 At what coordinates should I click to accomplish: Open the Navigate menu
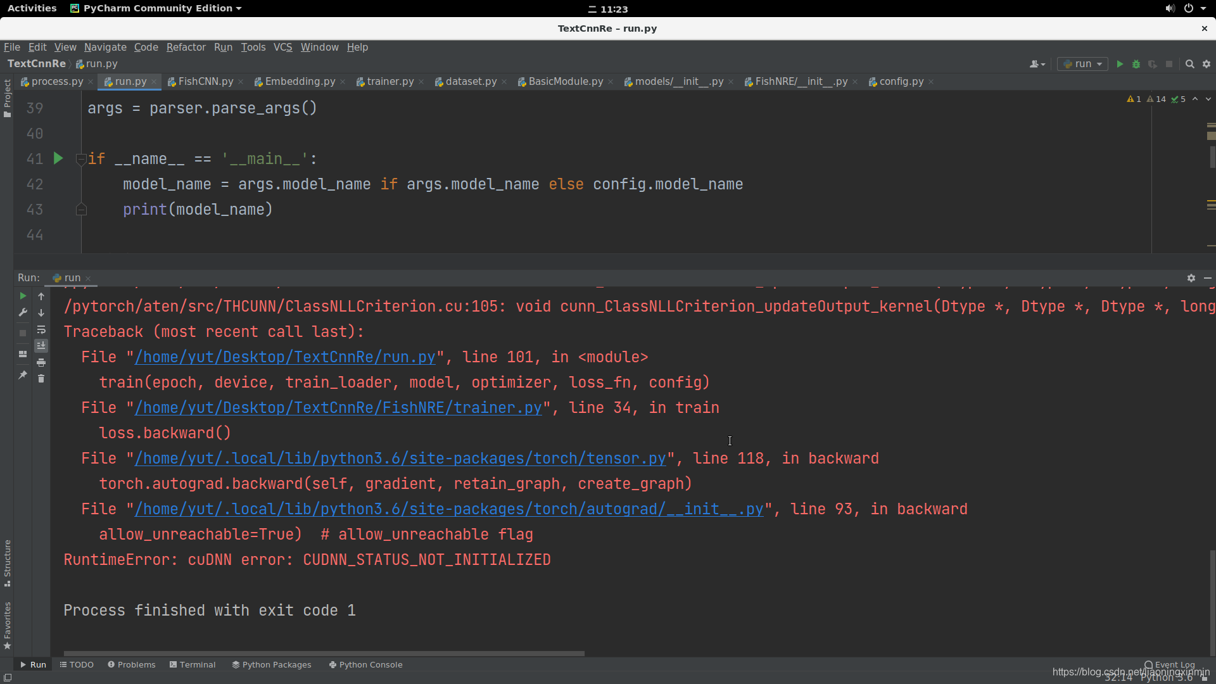click(105, 47)
